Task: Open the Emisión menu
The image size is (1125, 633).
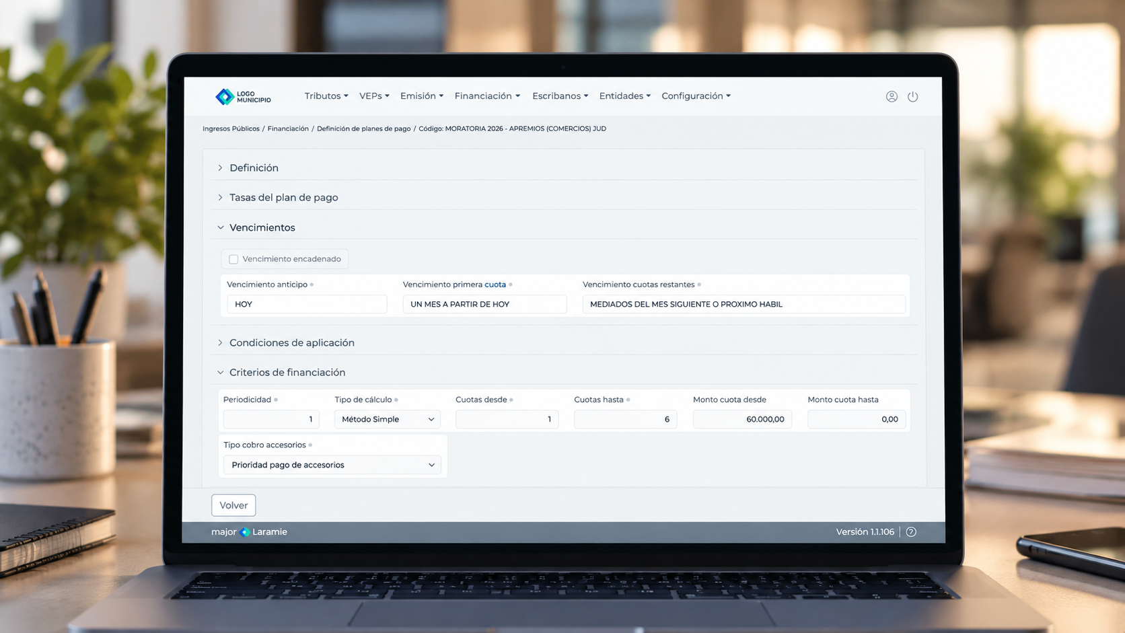Action: (x=422, y=96)
